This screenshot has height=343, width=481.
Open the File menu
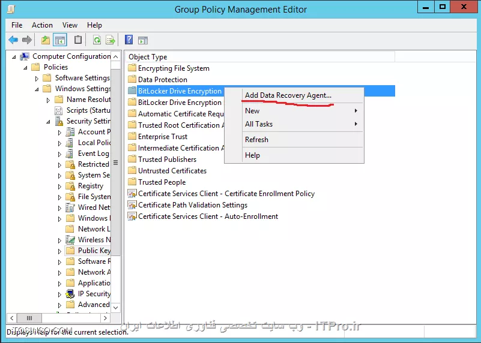pos(17,25)
